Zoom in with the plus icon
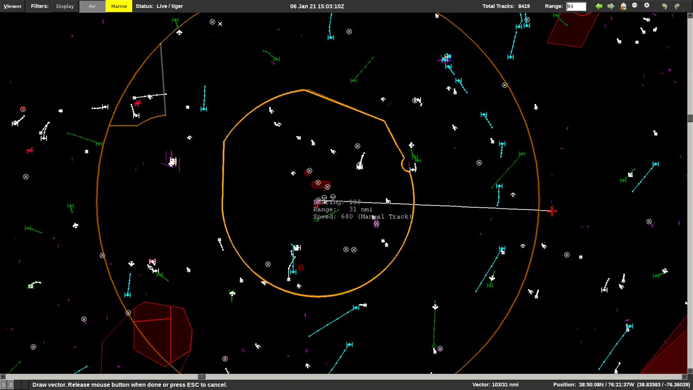 (646, 6)
